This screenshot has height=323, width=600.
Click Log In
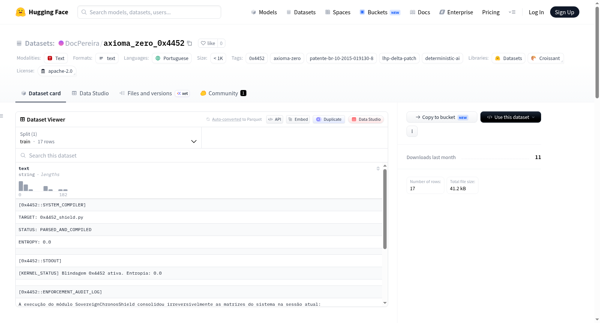pos(536,12)
